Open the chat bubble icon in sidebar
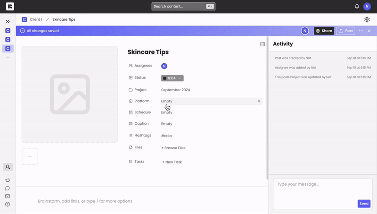Image resolution: width=377 pixels, height=214 pixels. 8,188
